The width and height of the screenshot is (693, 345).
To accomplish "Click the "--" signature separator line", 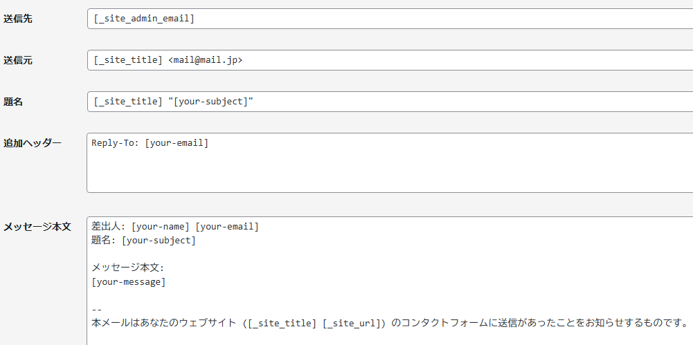I will 97,309.
